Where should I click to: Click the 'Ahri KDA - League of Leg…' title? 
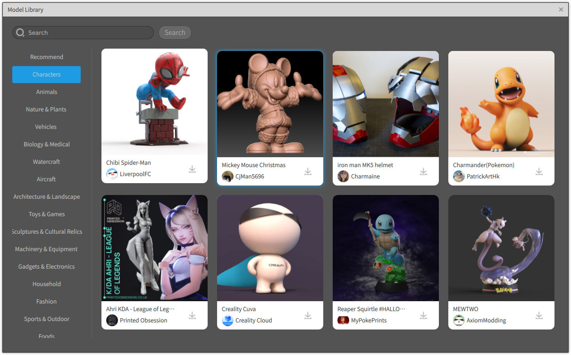(140, 309)
